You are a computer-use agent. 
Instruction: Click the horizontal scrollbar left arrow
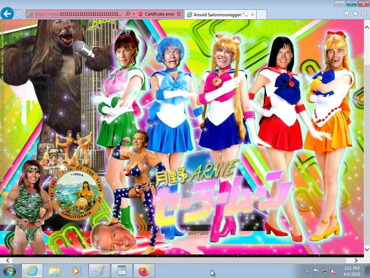coord(8,260)
